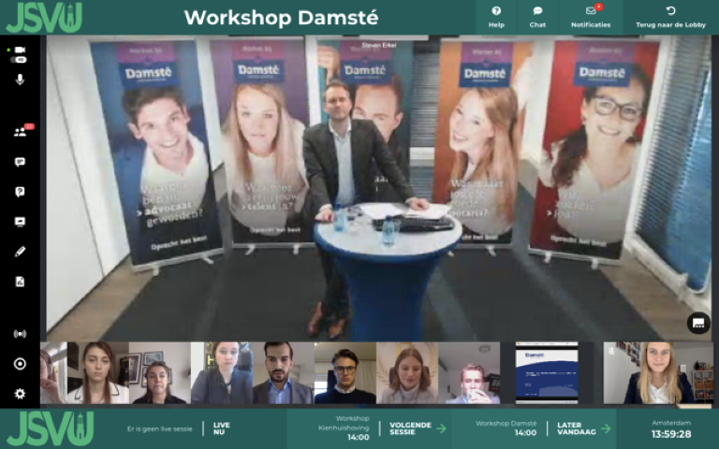The height and width of the screenshot is (449, 719).
Task: Click the video camera icon
Action: pos(20,50)
